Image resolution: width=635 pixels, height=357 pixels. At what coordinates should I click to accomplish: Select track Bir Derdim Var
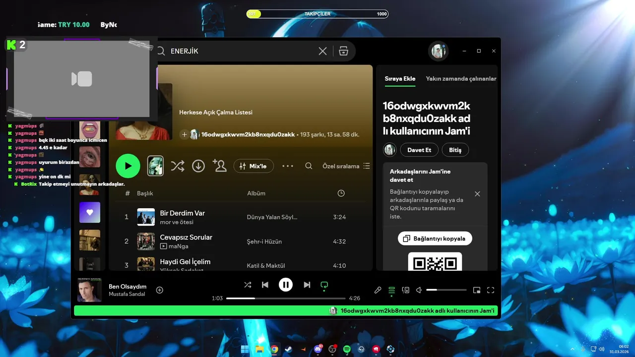tap(182, 213)
